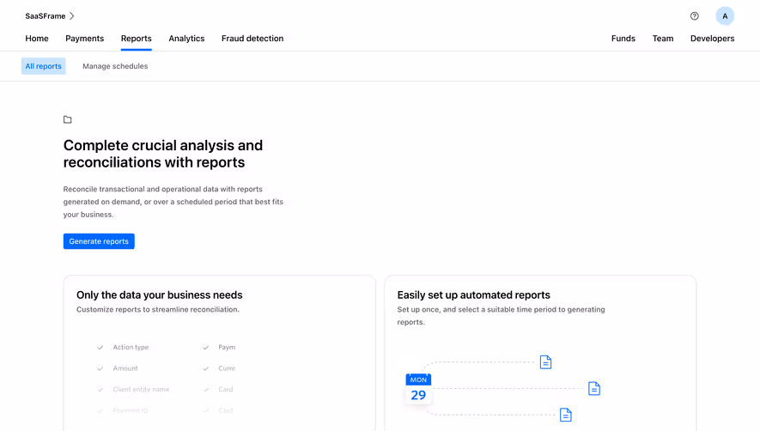Screen dimensions: 760x431
Task: Click the SaaSFrame account name
Action: [45, 16]
